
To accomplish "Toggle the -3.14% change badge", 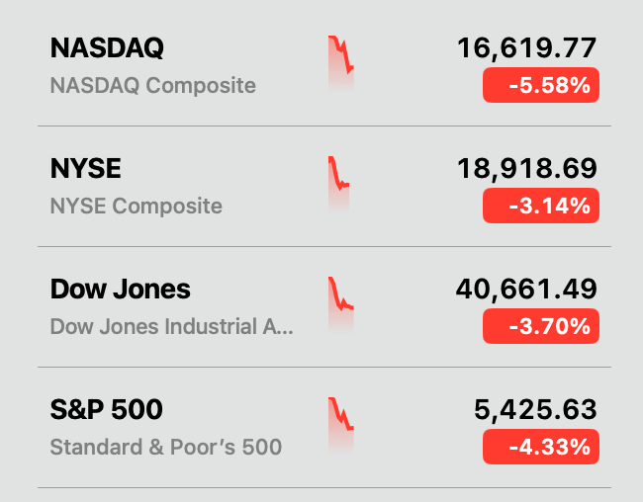I will [x=541, y=207].
